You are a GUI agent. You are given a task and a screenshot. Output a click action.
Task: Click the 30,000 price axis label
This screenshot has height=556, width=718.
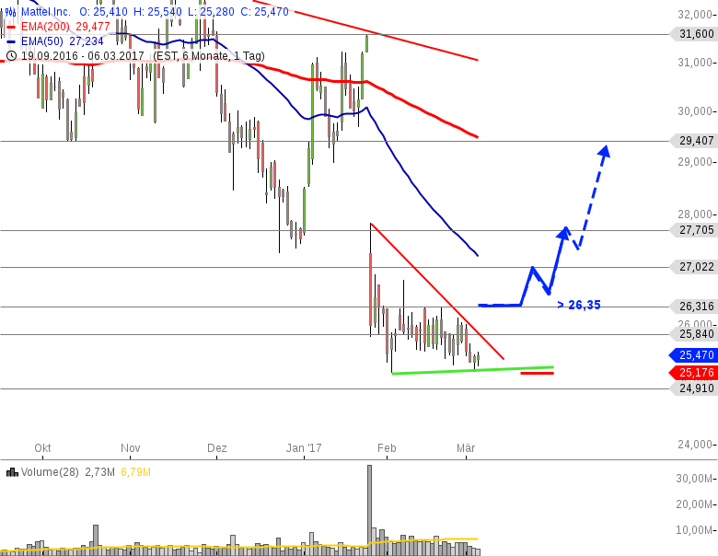[x=695, y=111]
